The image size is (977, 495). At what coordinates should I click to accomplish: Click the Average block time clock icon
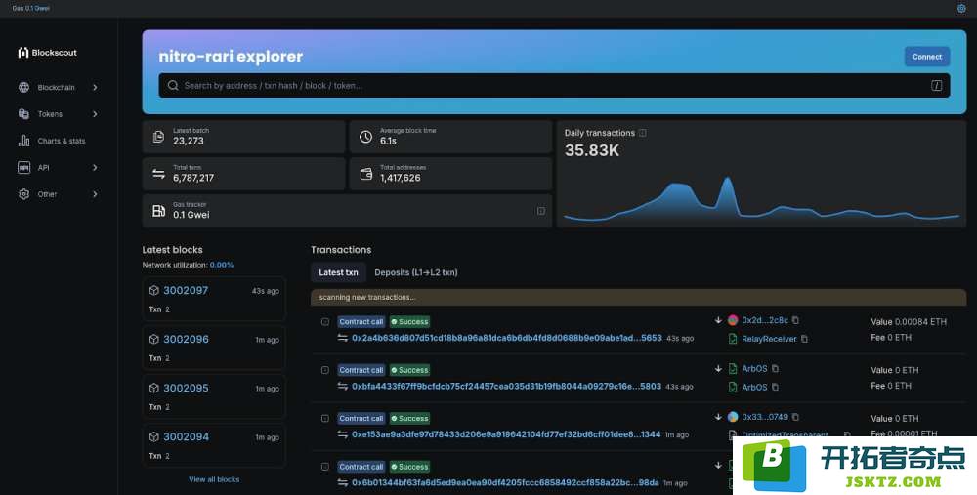(365, 137)
